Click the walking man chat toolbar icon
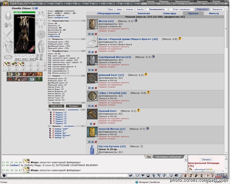The image size is (230, 184). coord(154,176)
